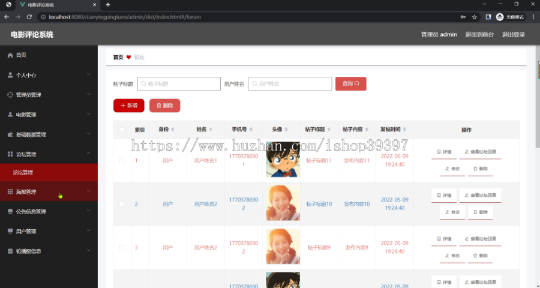This screenshot has height=288, width=540.
Task: Sort table by 帖子内容 column arrows
Action: (367, 130)
